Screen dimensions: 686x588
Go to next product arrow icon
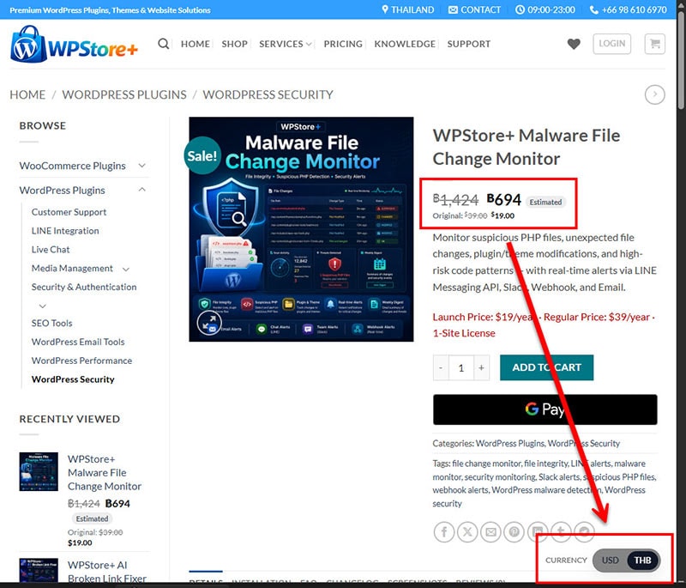(654, 94)
